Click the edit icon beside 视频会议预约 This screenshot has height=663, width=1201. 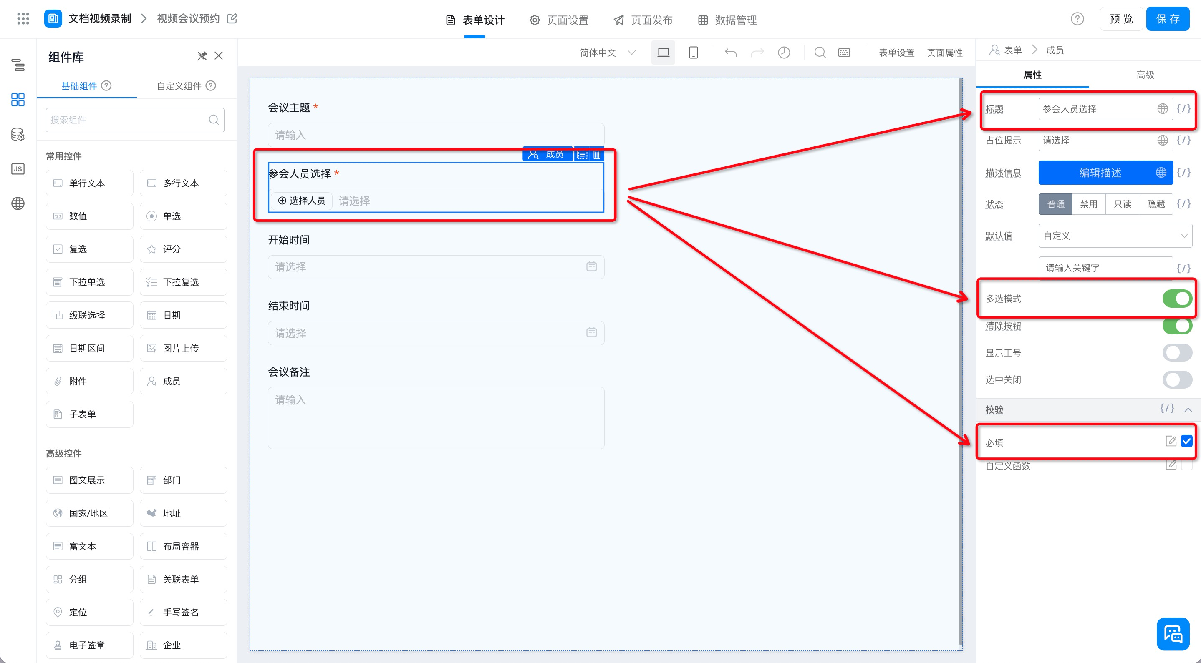click(232, 18)
